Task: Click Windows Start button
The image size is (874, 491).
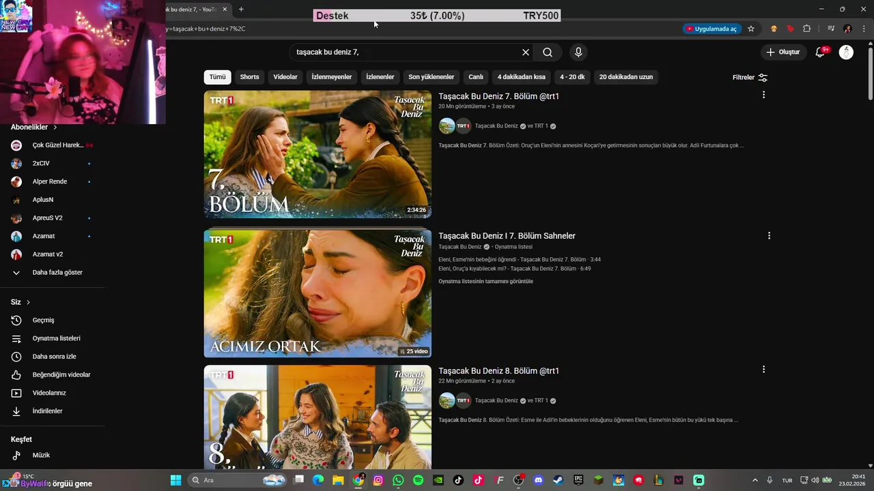Action: (175, 480)
